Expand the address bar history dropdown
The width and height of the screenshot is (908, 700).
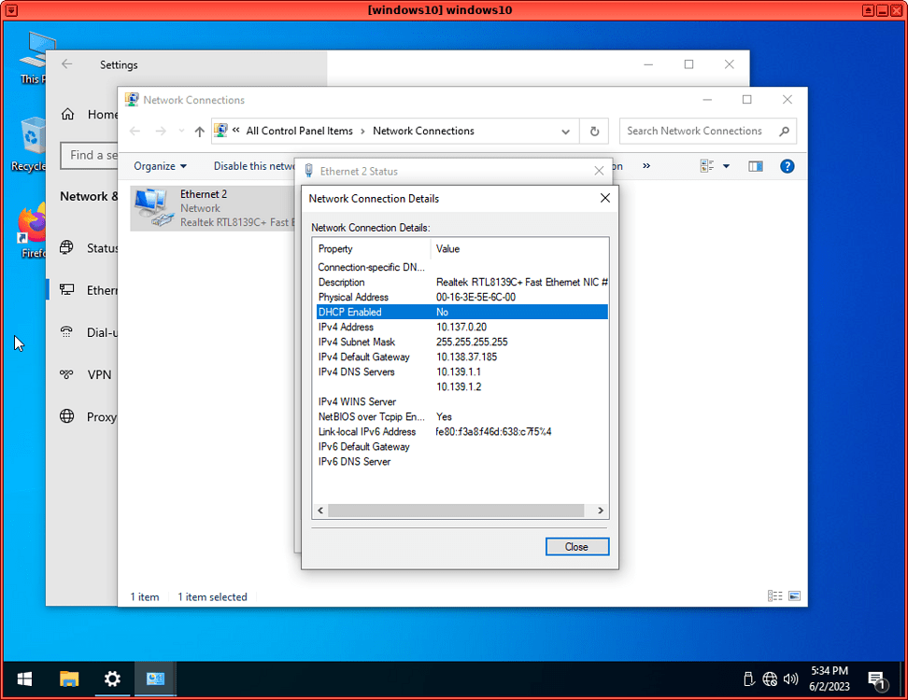(566, 132)
